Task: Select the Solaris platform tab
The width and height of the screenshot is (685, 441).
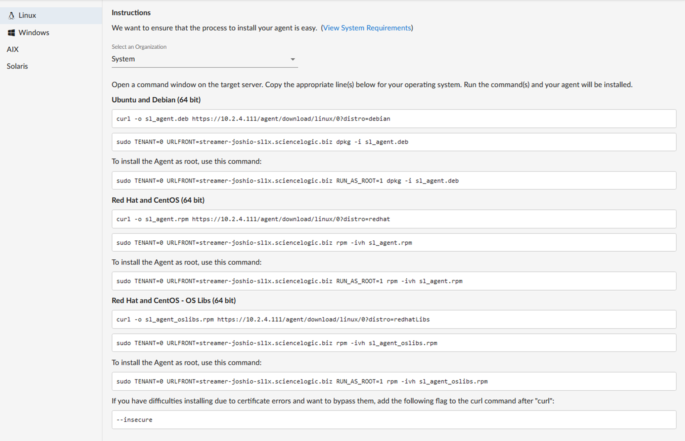Action: coord(17,66)
